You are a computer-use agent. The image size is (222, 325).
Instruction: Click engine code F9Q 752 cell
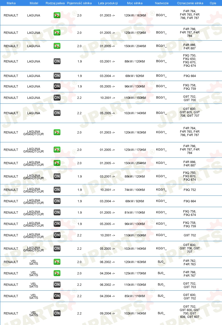pyautogui.click(x=190, y=190)
